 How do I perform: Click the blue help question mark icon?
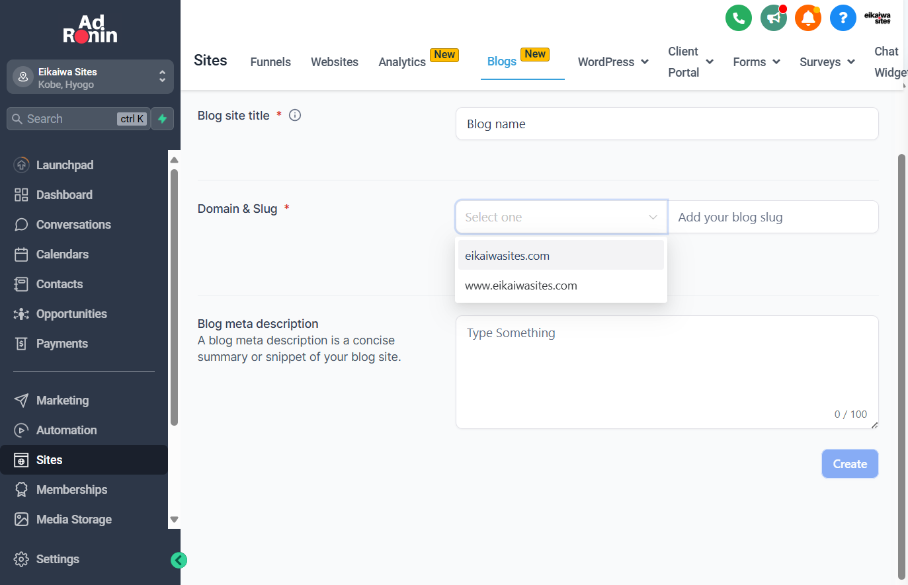coord(843,18)
